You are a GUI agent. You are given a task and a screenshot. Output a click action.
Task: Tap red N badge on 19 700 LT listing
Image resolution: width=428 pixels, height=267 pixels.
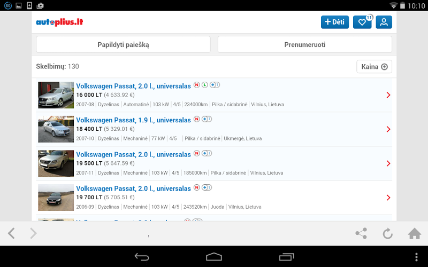[x=196, y=187]
